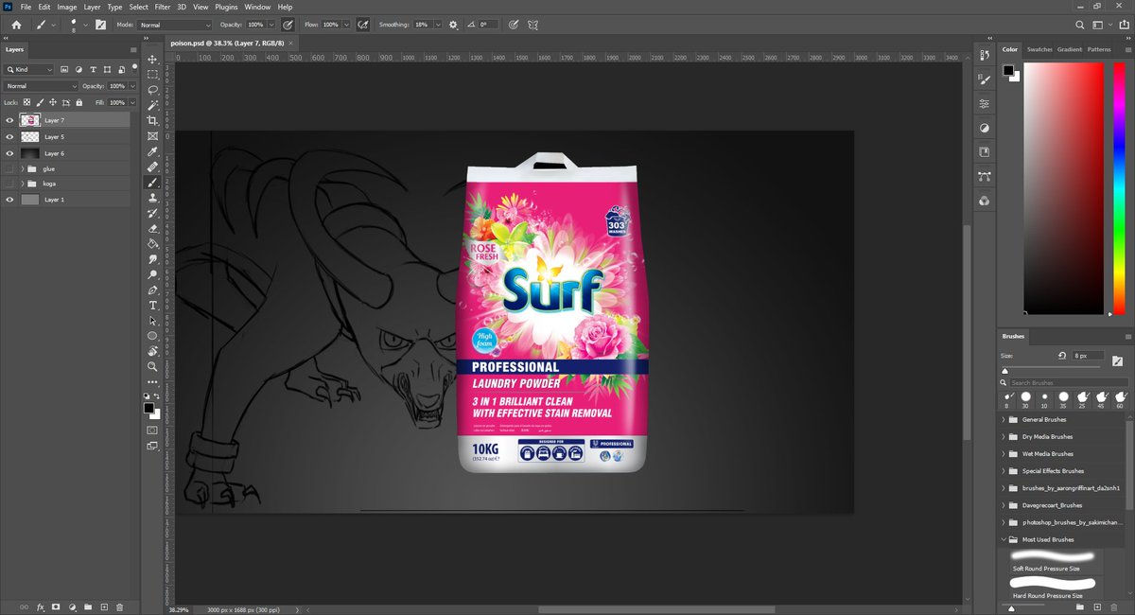The width and height of the screenshot is (1135, 615).
Task: Expand the koga layer group
Action: point(22,184)
